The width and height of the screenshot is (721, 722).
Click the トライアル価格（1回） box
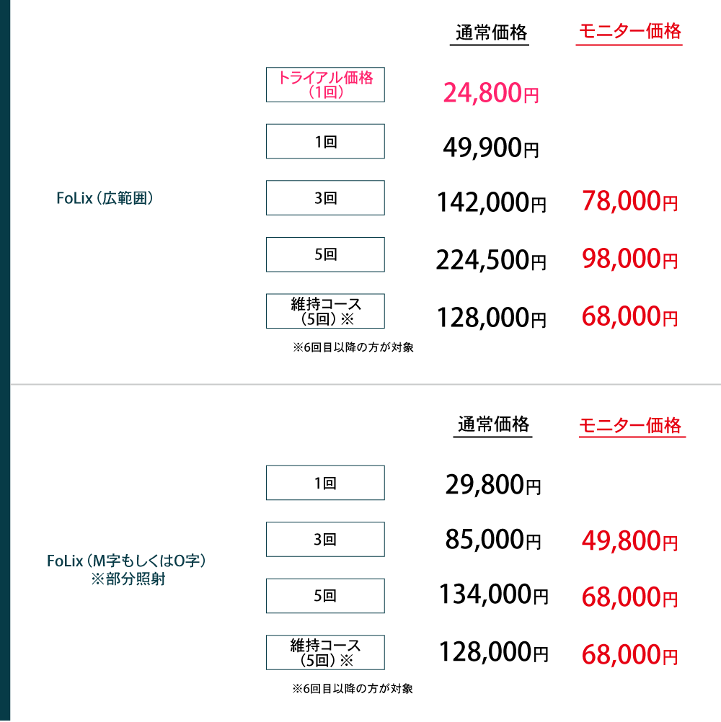[325, 85]
